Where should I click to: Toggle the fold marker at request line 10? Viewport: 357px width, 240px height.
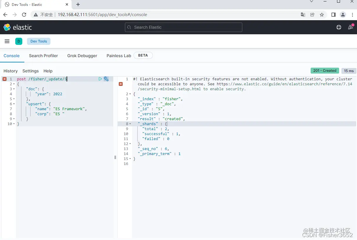point(14,124)
